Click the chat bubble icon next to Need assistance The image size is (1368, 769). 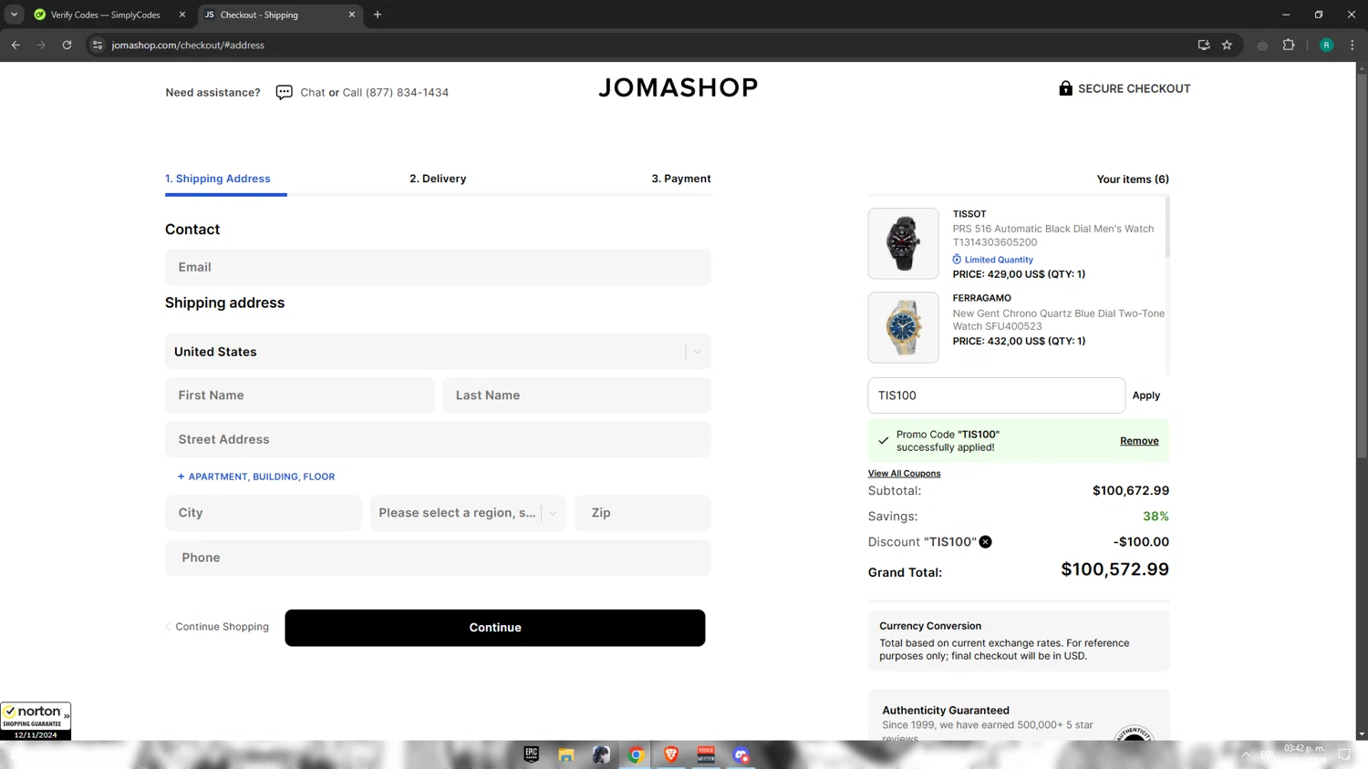[x=285, y=92]
